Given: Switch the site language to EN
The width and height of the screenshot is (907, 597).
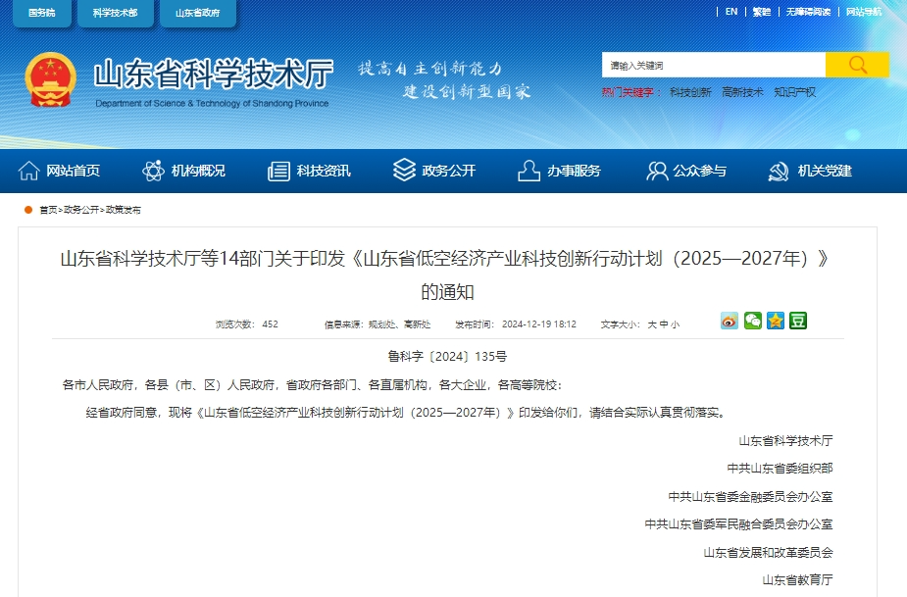Looking at the screenshot, I should (x=730, y=11).
